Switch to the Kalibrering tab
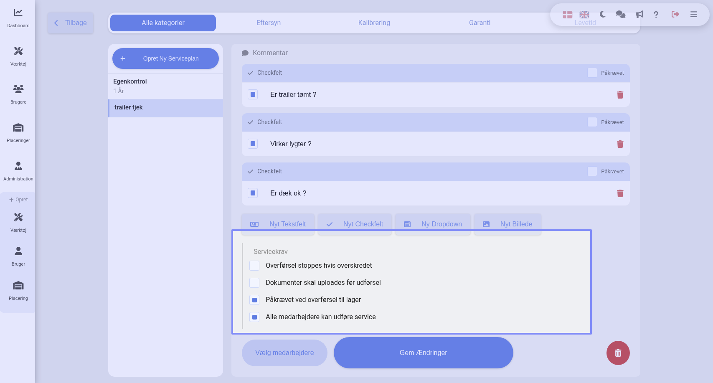 click(374, 23)
